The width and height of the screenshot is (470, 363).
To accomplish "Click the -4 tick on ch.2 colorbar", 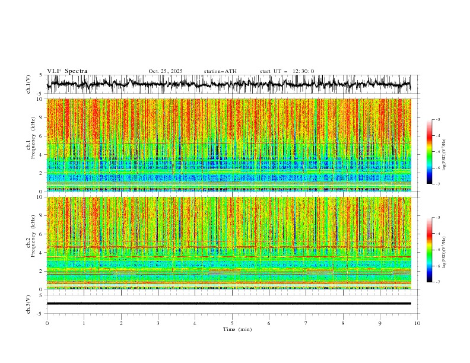I will [437, 234].
